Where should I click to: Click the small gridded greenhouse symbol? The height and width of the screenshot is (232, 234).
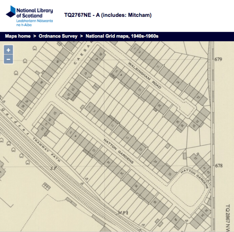46,186
